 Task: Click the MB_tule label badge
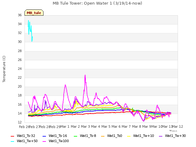(x=34, y=13)
